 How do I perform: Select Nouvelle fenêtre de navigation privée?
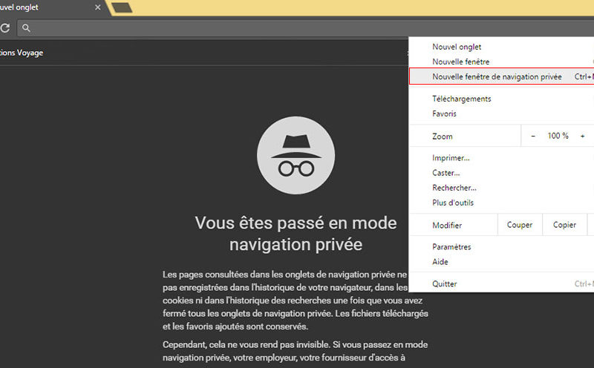coord(497,76)
